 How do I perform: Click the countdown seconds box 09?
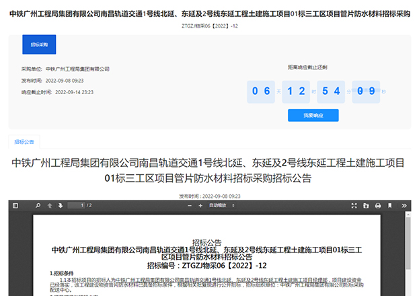tap(366, 91)
